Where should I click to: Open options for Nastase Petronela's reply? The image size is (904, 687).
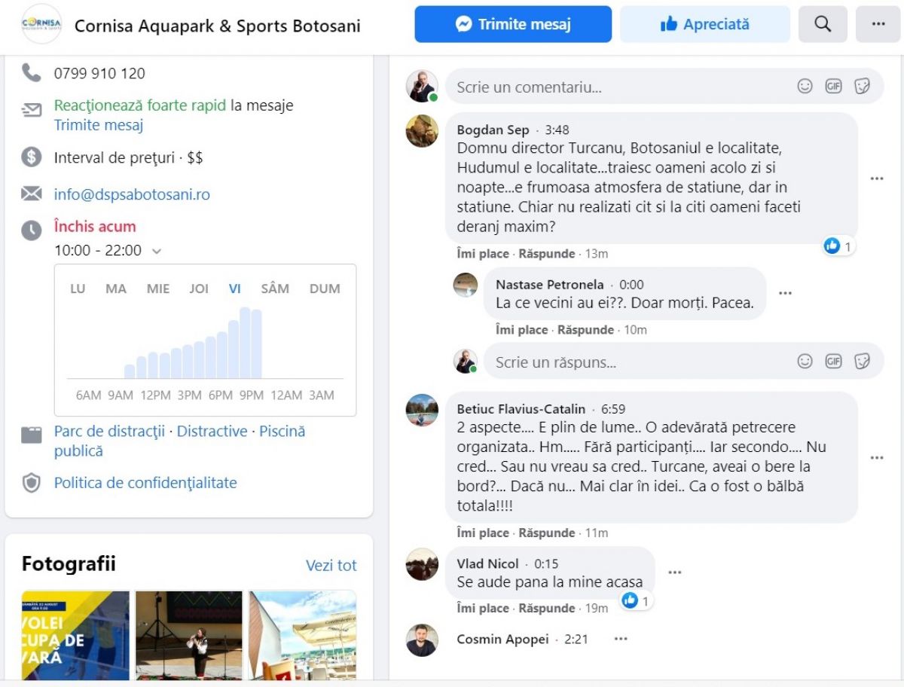(x=785, y=293)
